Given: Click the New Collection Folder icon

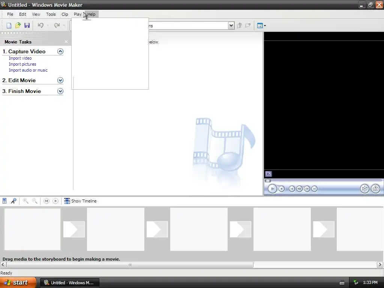Looking at the screenshot, I should (x=248, y=25).
